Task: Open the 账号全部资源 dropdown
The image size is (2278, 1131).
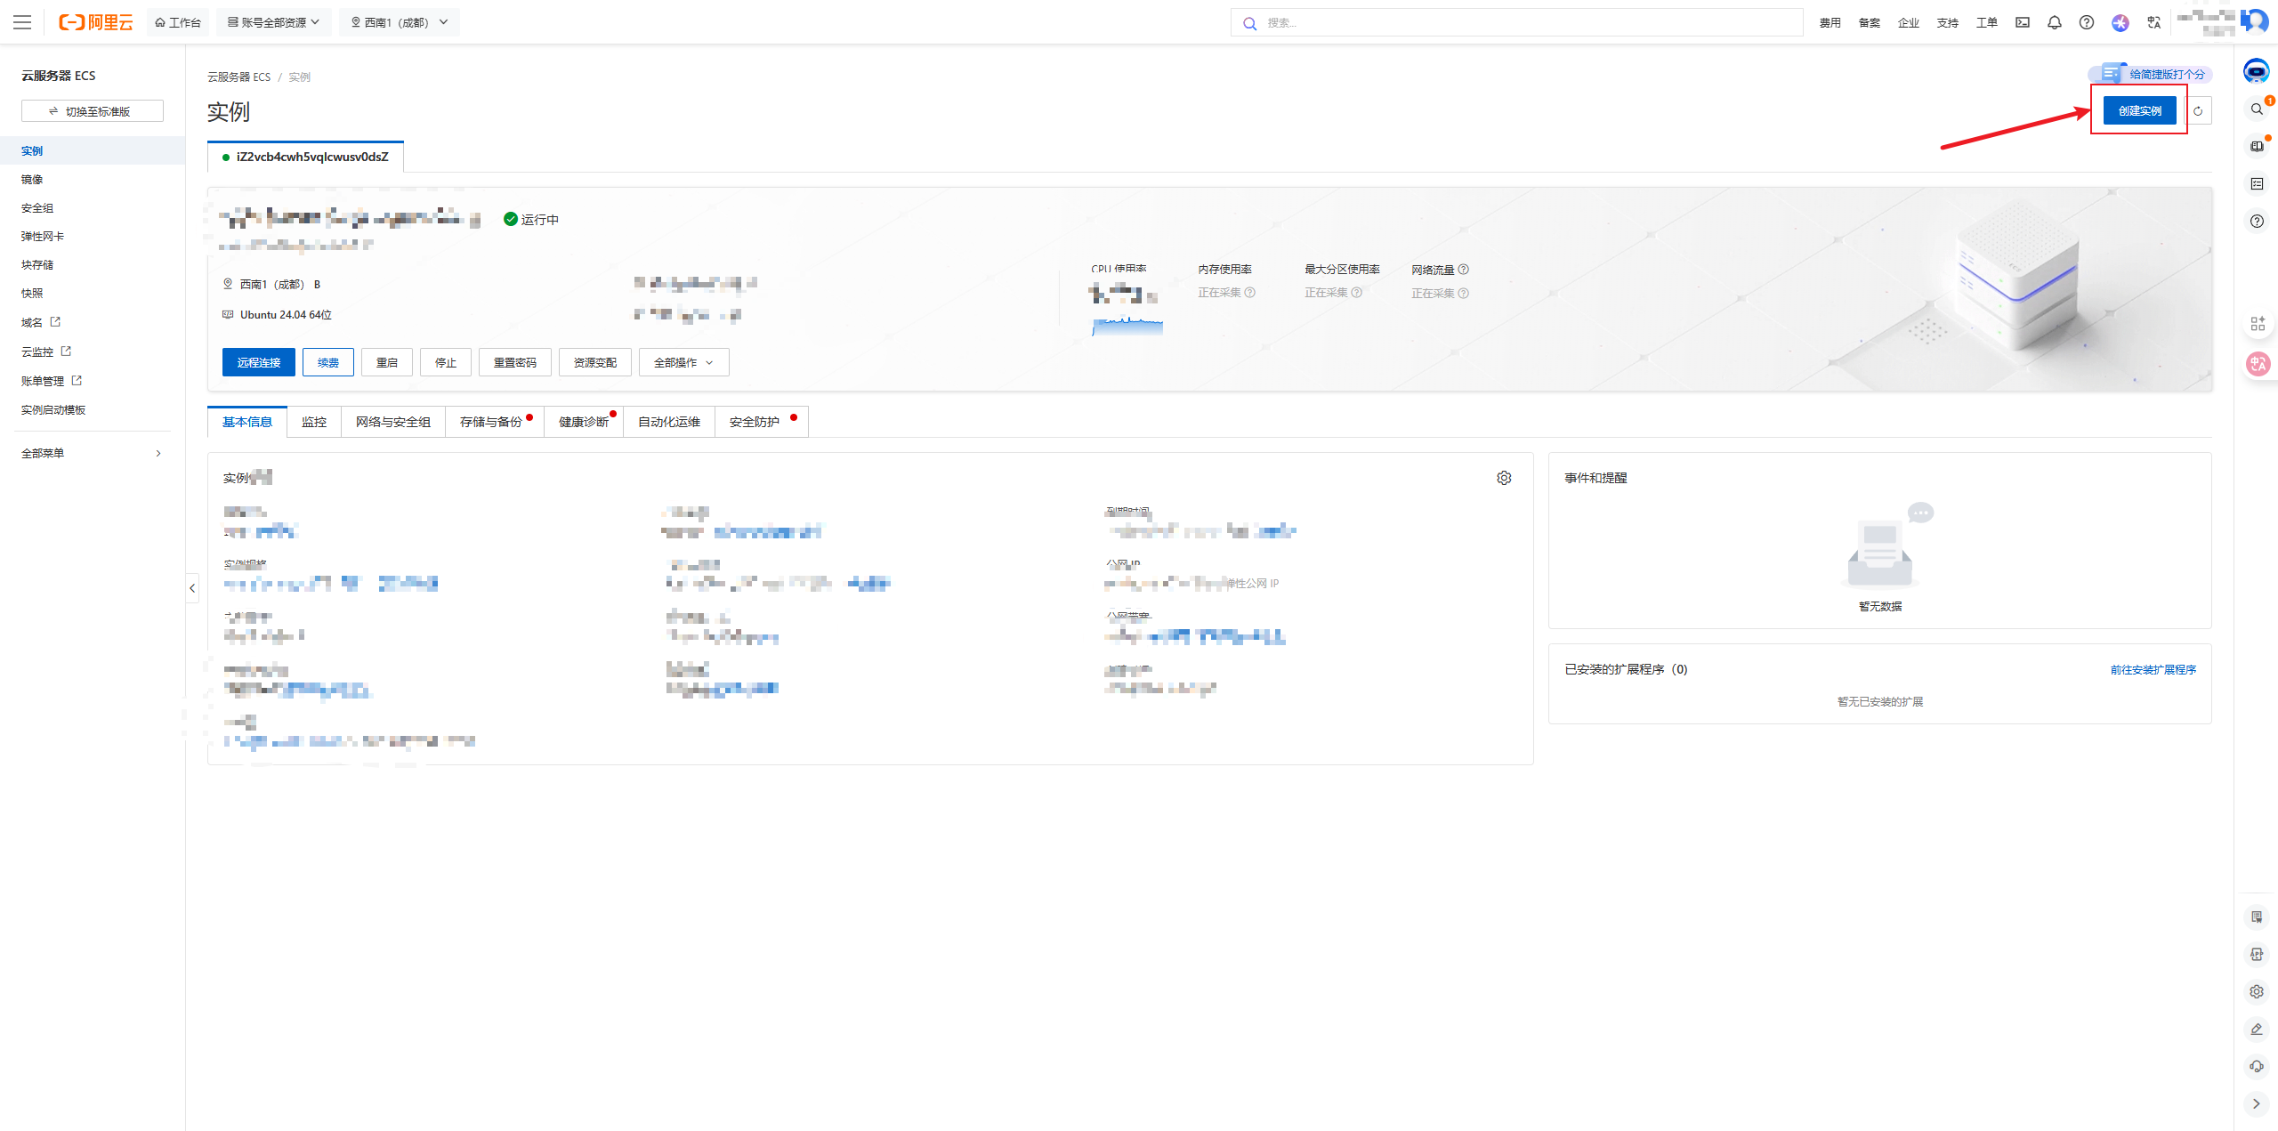Action: pos(273,22)
